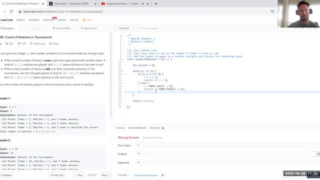Collapse the fold arrow at code line 9
This screenshot has width=320, height=180.
pyautogui.click(x=122, y=59)
